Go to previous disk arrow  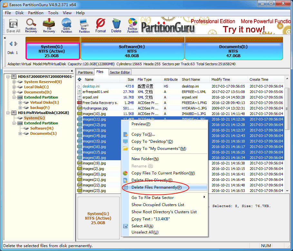click(11, 44)
